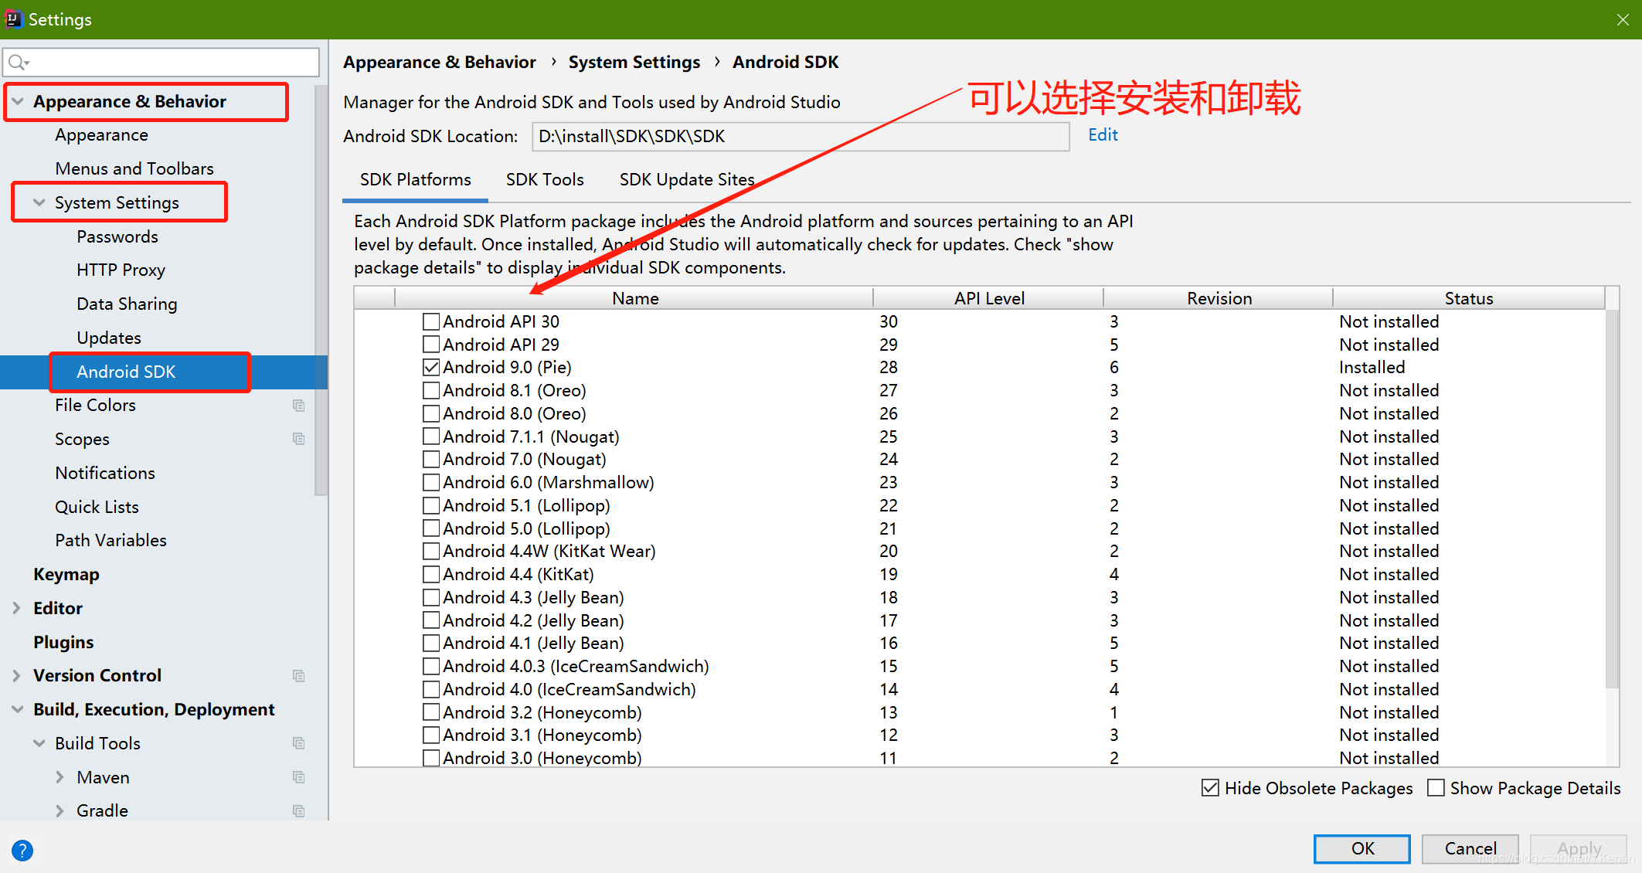Click the project-level icon beside Maven
The height and width of the screenshot is (873, 1642).
[299, 777]
